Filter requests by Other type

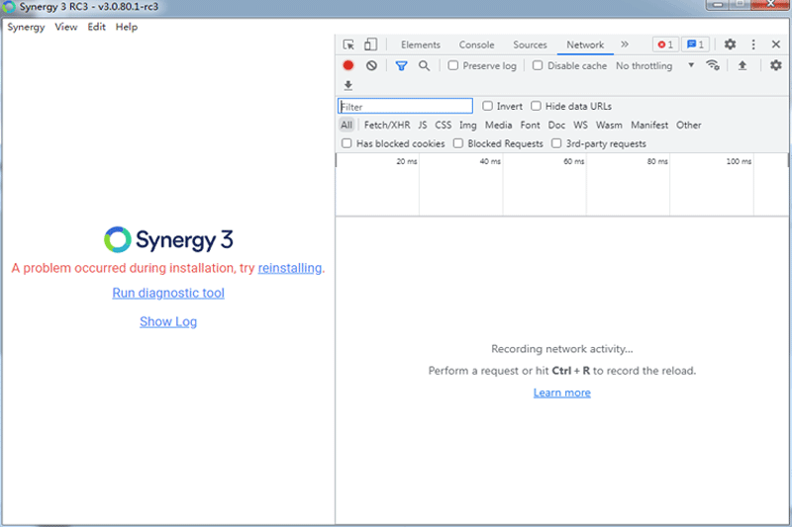point(688,125)
